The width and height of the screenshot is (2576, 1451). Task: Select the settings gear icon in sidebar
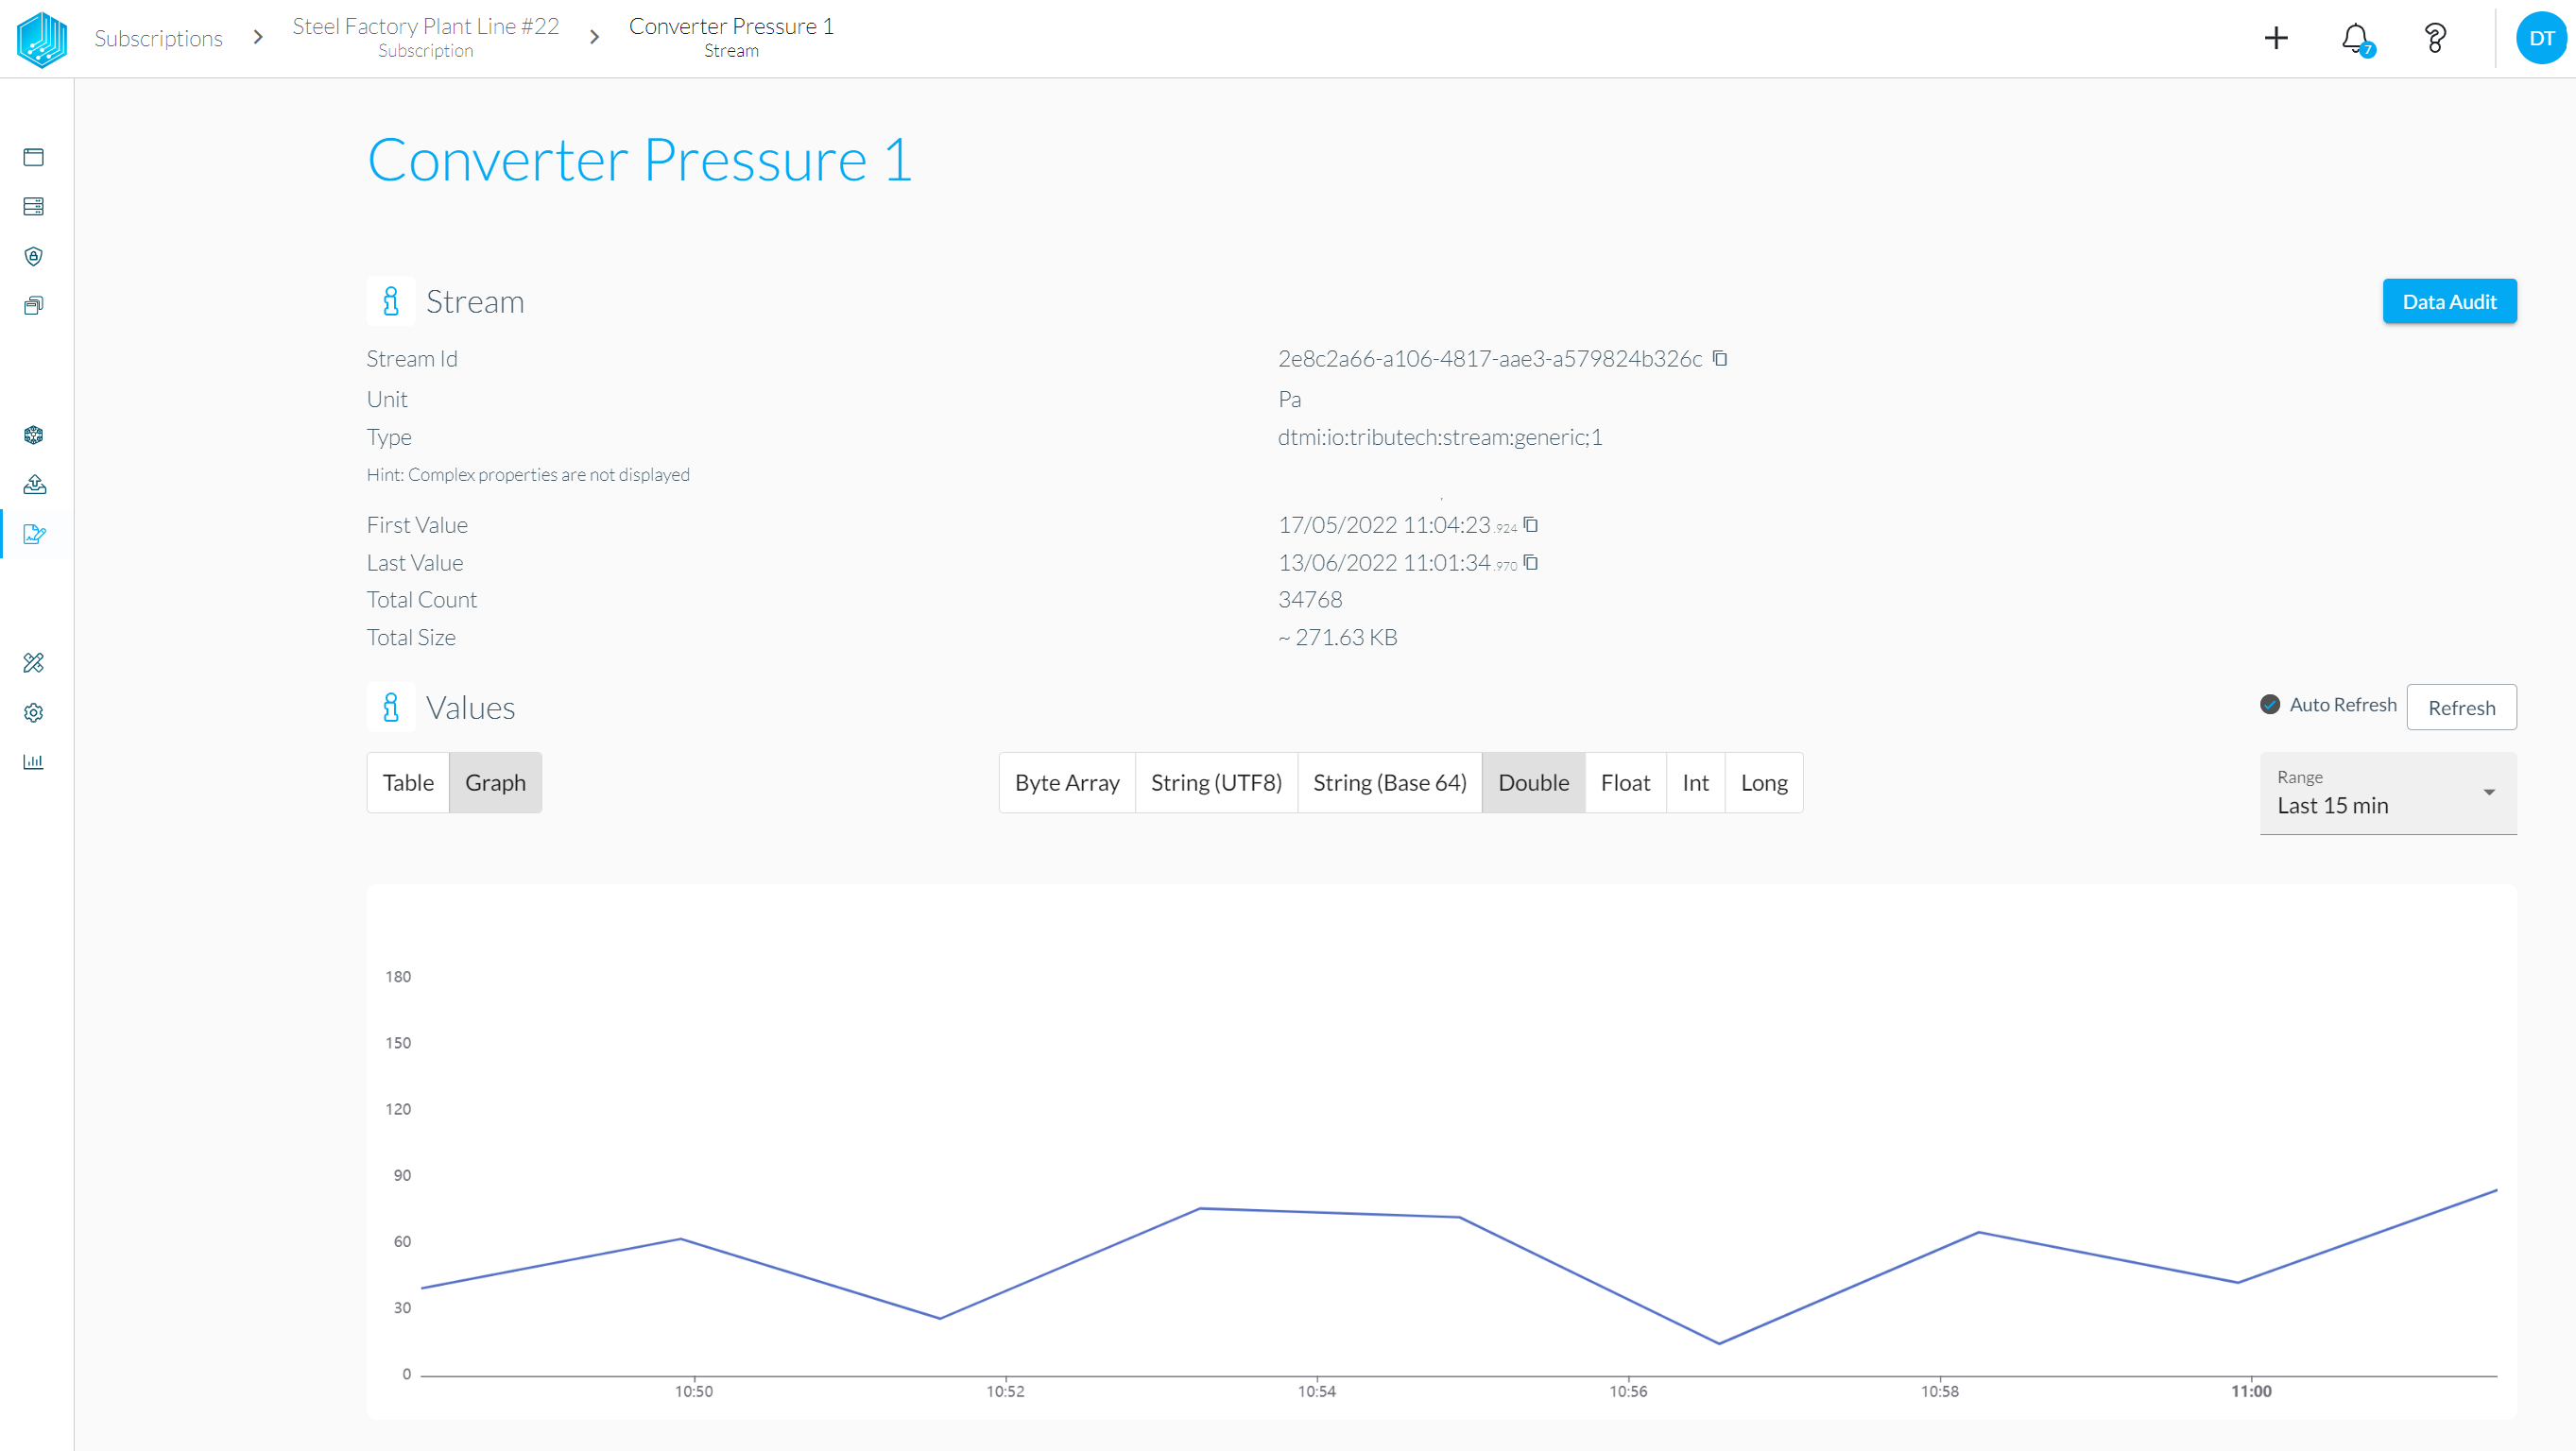pos(34,713)
